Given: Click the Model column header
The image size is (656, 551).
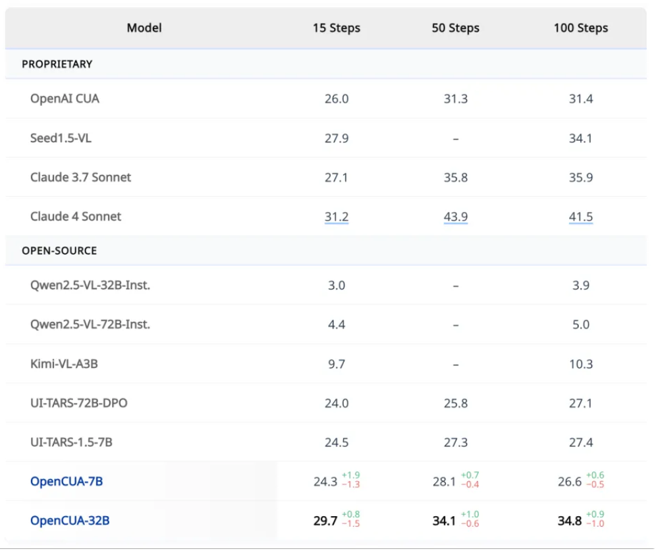Looking at the screenshot, I should [x=144, y=28].
